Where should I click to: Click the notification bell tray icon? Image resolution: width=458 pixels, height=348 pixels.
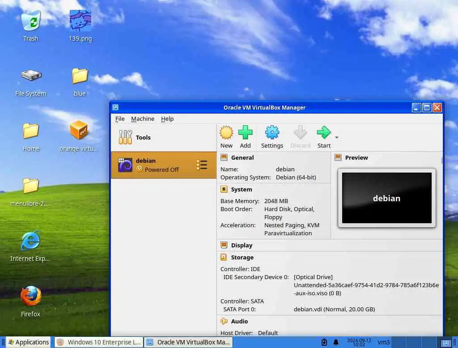[x=336, y=342]
